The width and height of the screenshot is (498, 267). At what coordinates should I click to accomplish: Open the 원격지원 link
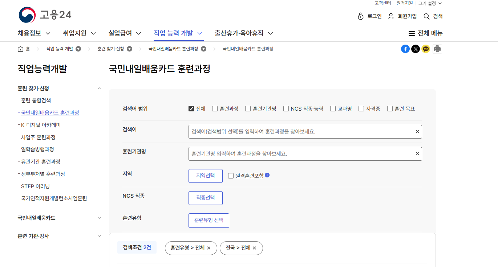click(x=405, y=3)
